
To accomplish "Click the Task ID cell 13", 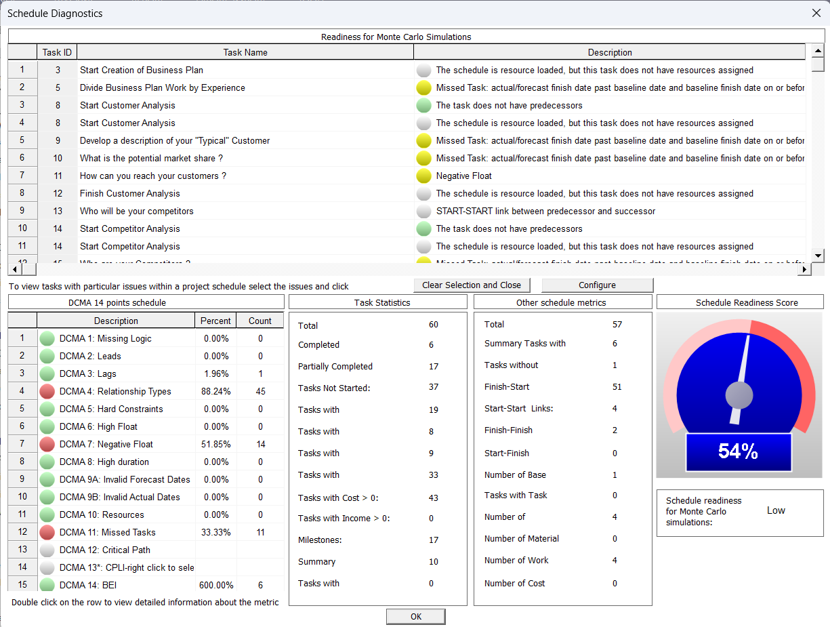I will [58, 211].
